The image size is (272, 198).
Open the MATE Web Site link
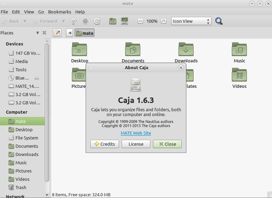pyautogui.click(x=136, y=133)
